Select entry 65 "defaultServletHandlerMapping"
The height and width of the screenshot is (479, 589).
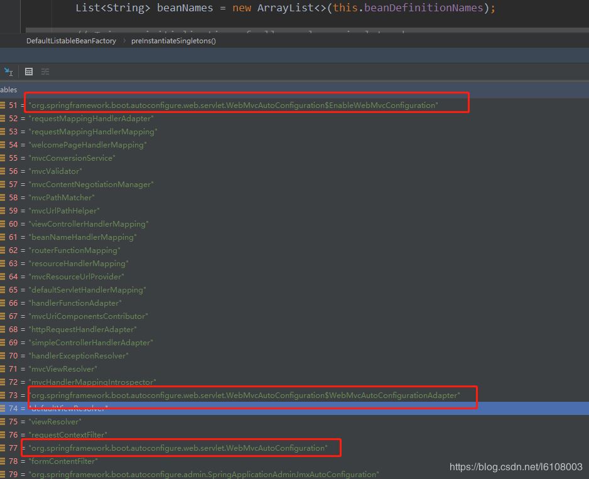point(88,289)
